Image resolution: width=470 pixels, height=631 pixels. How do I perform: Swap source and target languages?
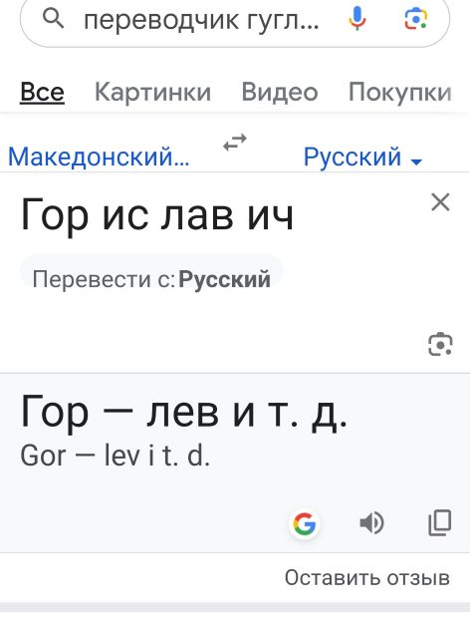pyautogui.click(x=235, y=143)
